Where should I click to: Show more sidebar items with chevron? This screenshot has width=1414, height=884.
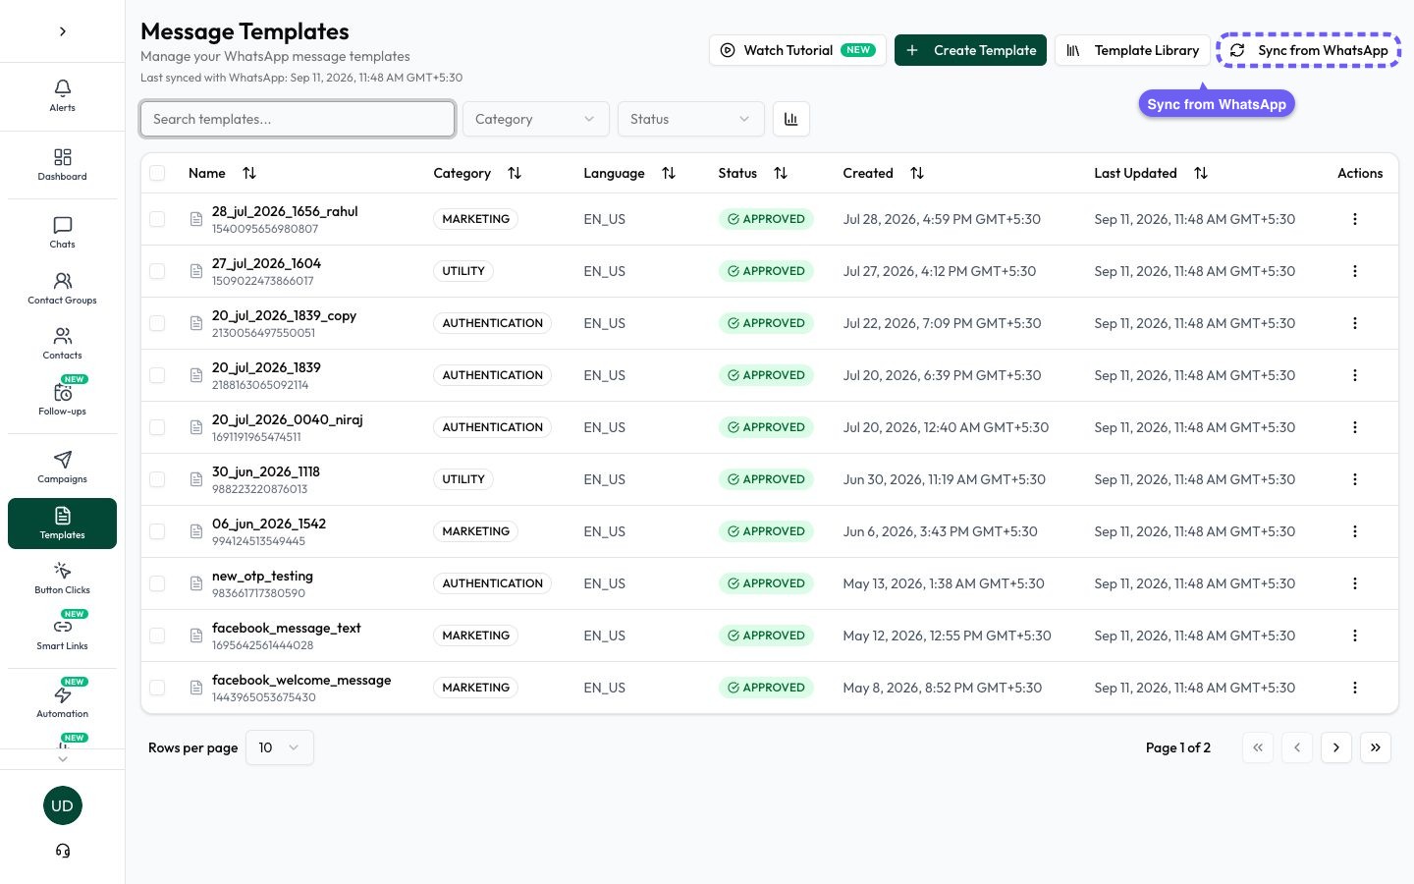(x=63, y=758)
